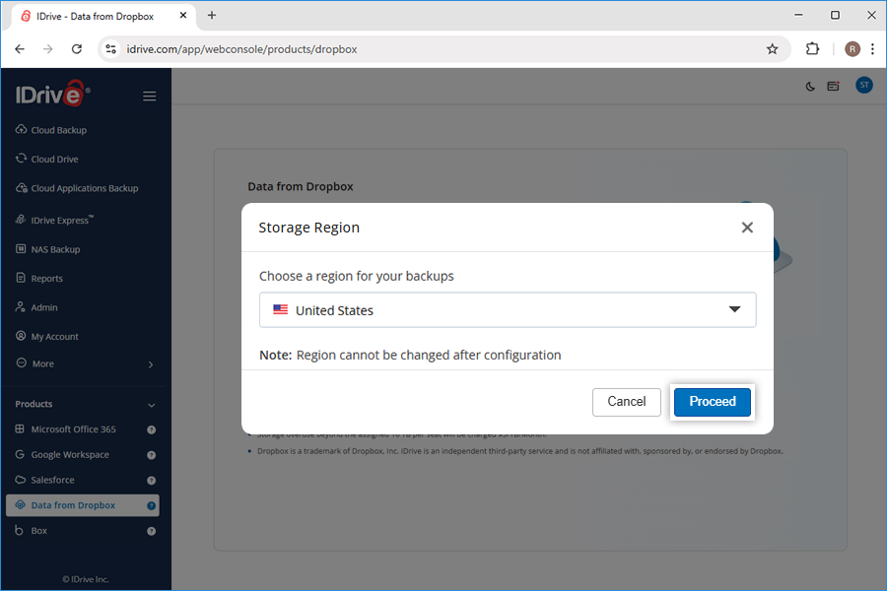Click the Admin person icon
Image resolution: width=887 pixels, height=591 pixels.
(21, 307)
